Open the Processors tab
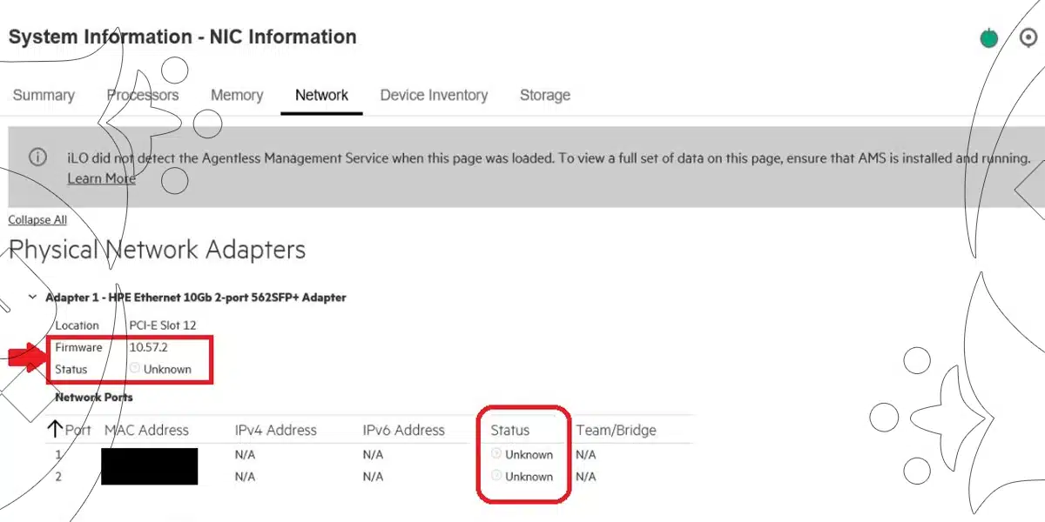The image size is (1045, 522). [x=143, y=96]
